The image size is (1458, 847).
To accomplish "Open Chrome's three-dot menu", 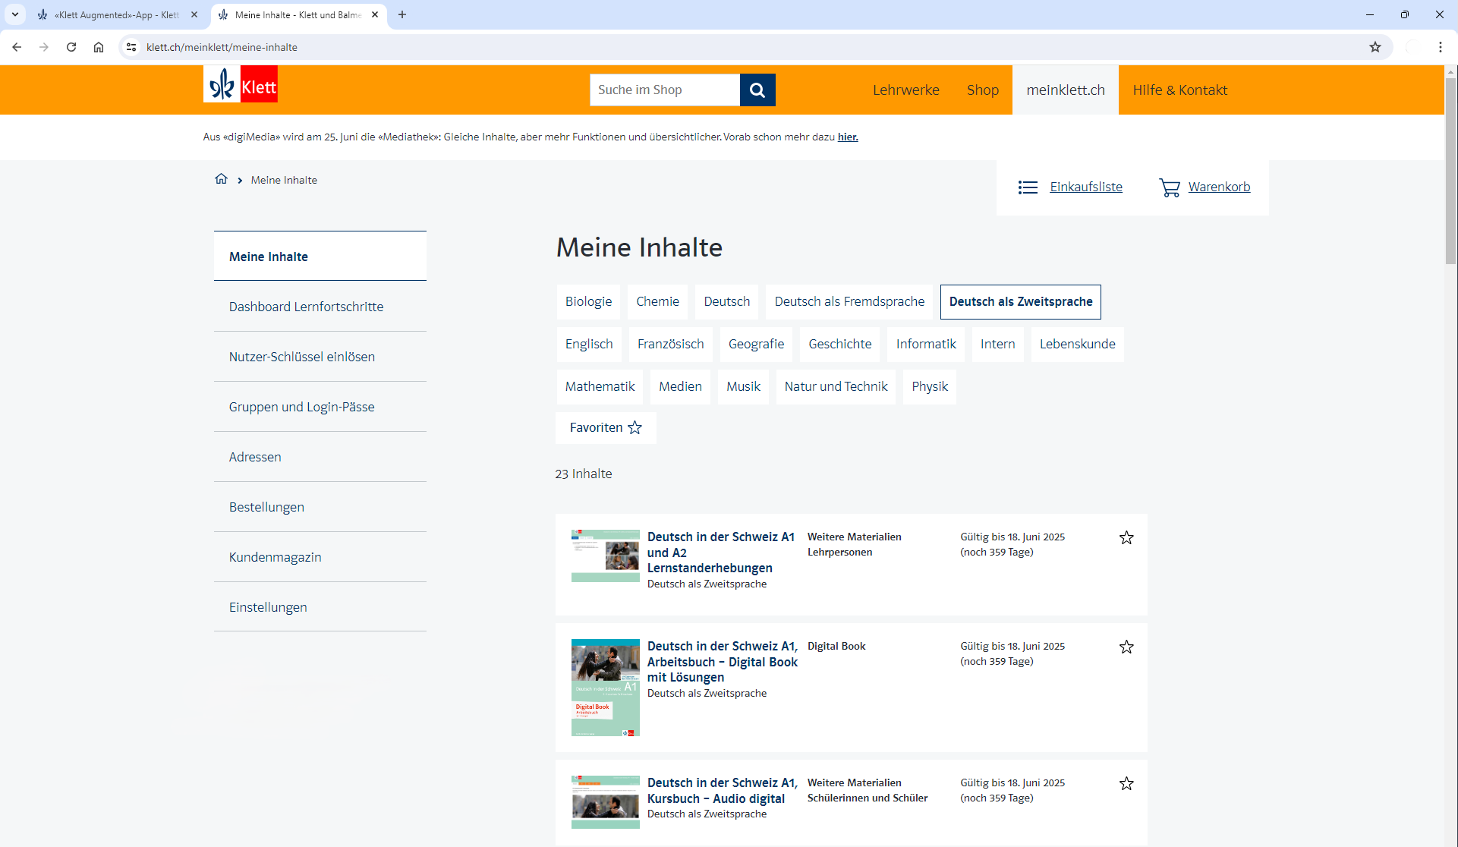I will [x=1440, y=47].
